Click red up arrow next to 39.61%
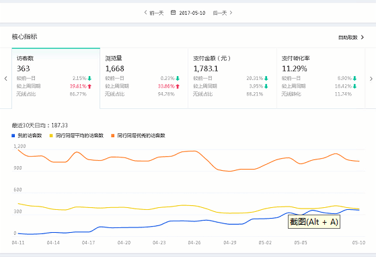376x257 pixels. [89, 86]
